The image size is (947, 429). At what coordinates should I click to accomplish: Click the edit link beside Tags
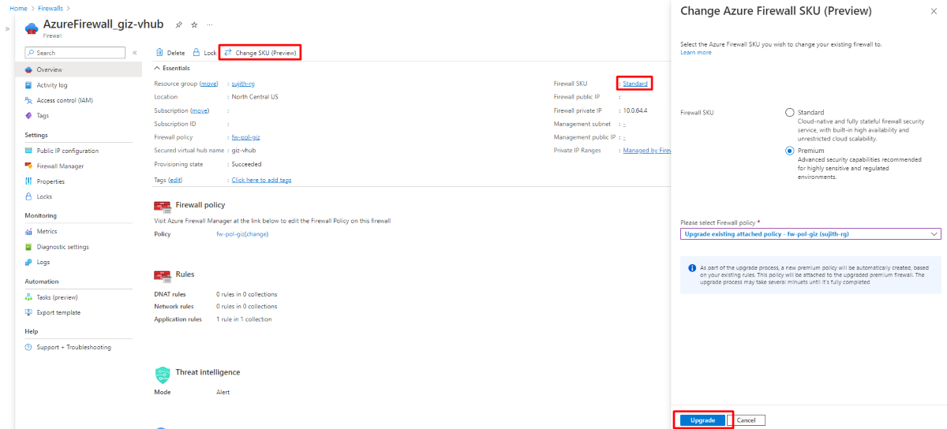[175, 180]
